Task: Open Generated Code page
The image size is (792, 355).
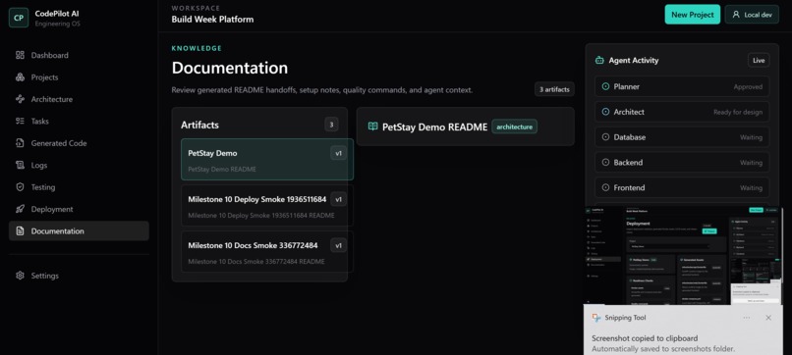Action: click(79, 143)
